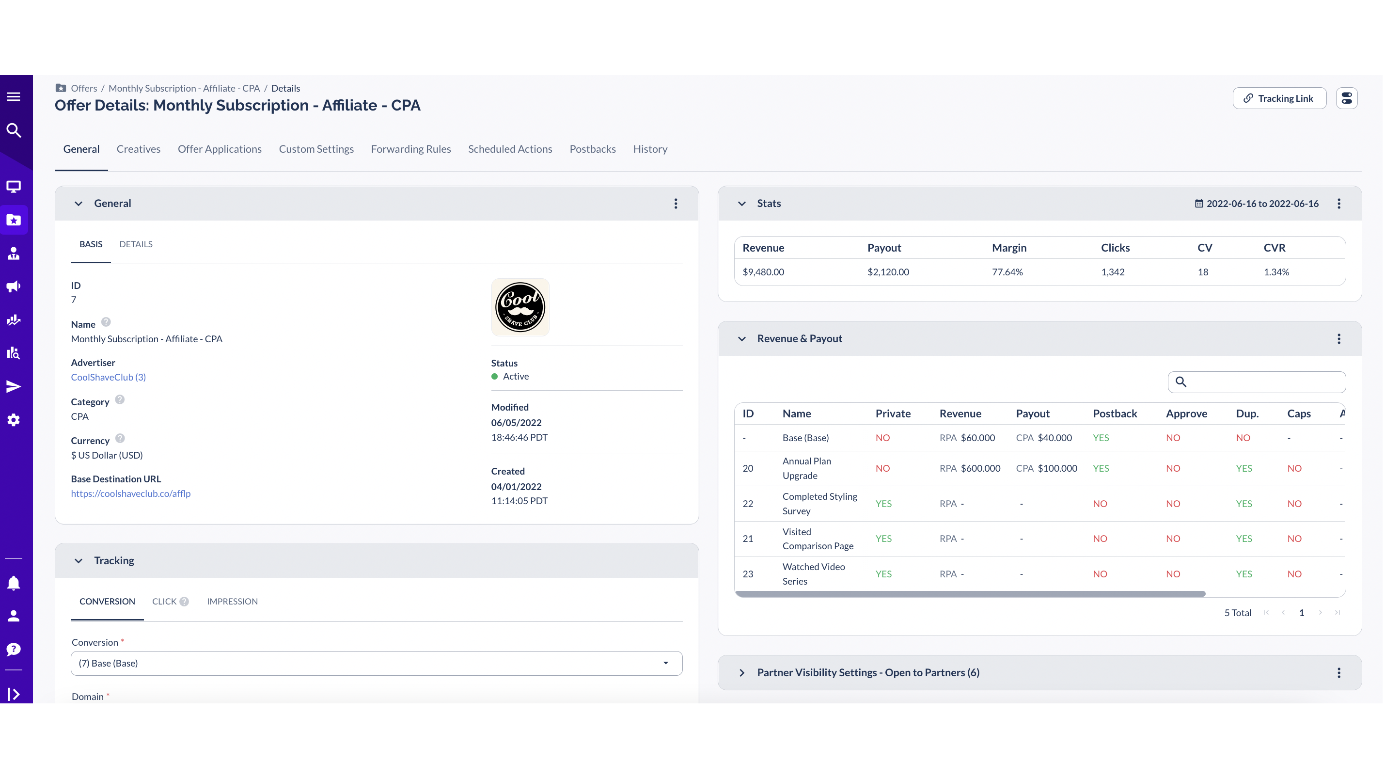Open the coolshaveclub.co/afflp URL link
The width and height of the screenshot is (1385, 779).
[131, 493]
